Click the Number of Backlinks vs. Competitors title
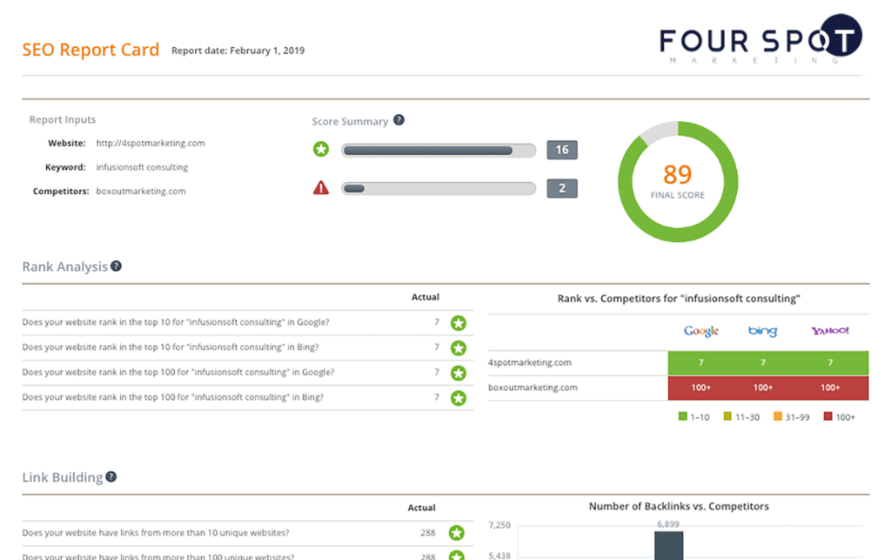 point(679,506)
